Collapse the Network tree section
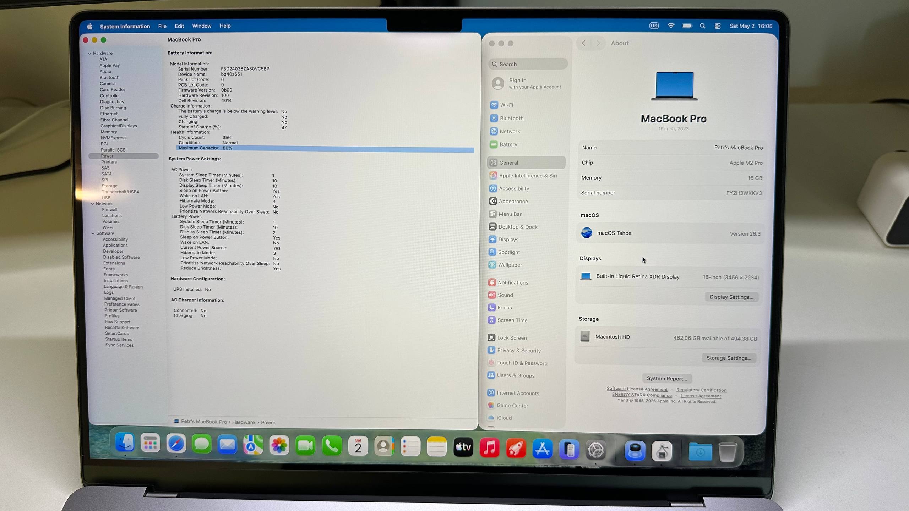The height and width of the screenshot is (511, 909). 92,204
